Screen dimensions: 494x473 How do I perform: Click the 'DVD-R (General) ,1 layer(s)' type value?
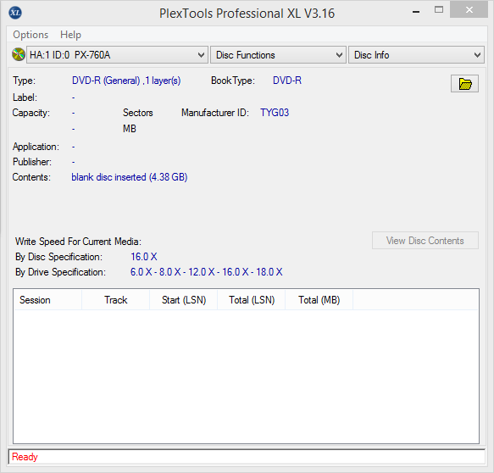(x=126, y=81)
